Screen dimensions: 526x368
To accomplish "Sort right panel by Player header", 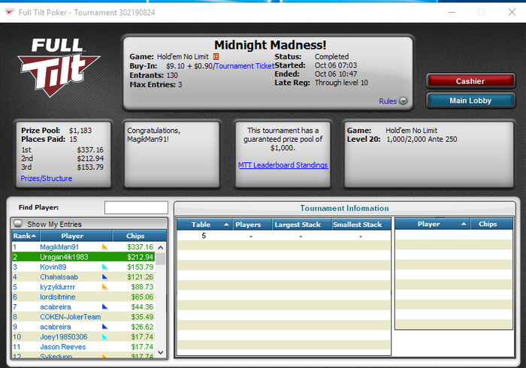I will [432, 224].
